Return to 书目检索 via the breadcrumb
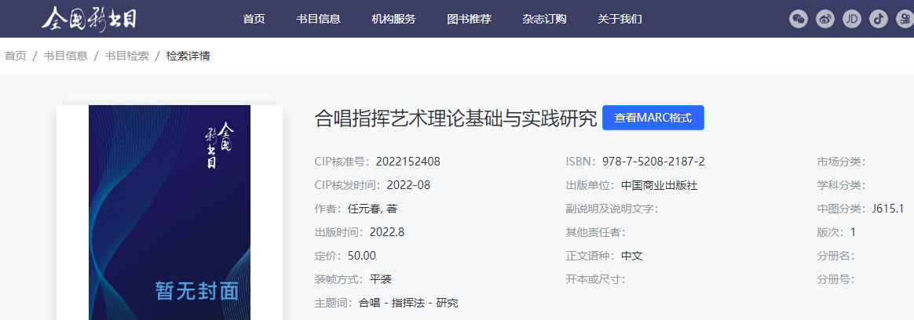 click(126, 56)
